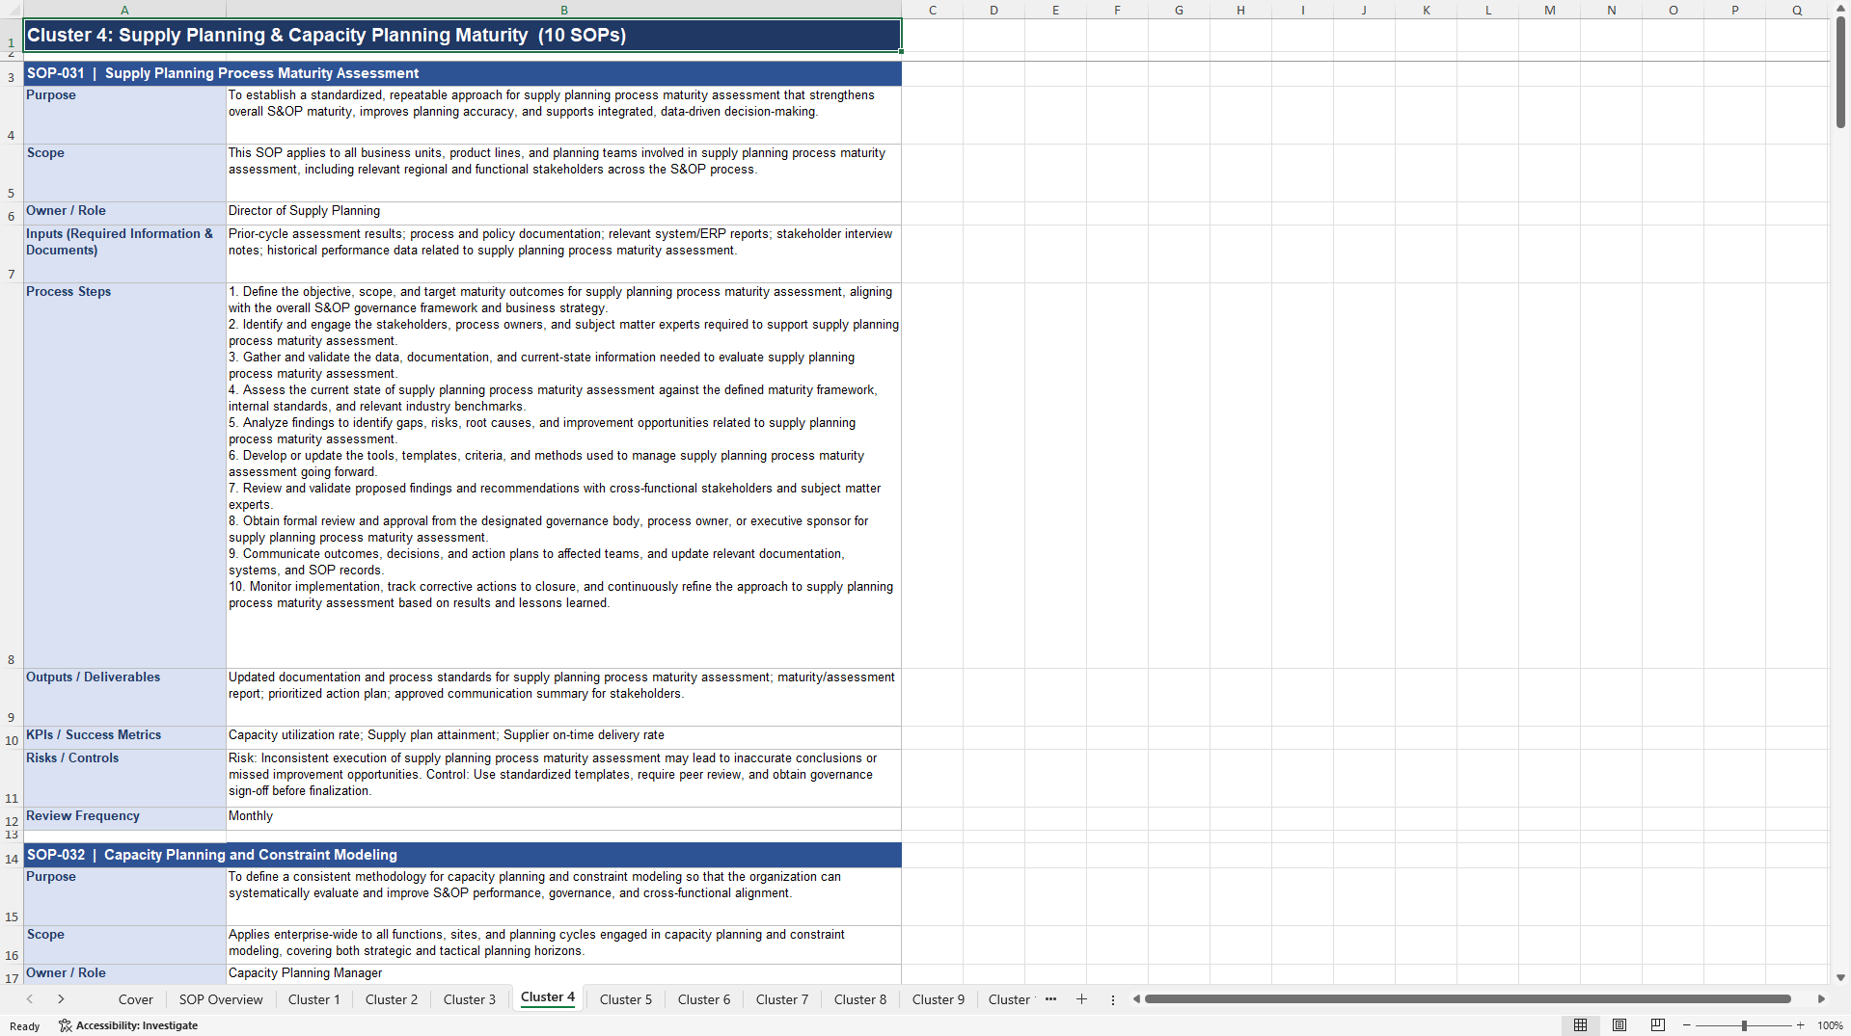The height and width of the screenshot is (1036, 1851).
Task: Switch to Page Layout view icon
Action: [1620, 1025]
